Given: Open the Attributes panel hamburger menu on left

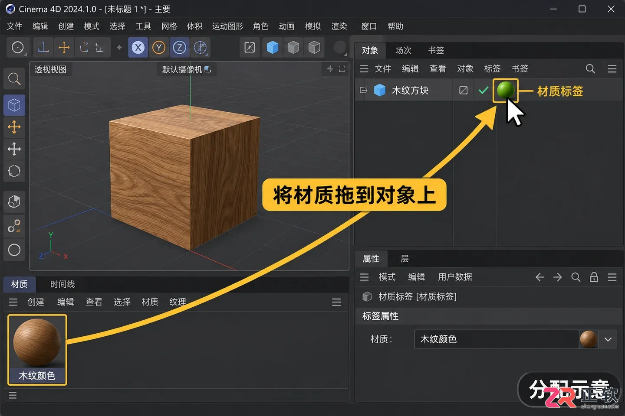Looking at the screenshot, I should [x=364, y=277].
